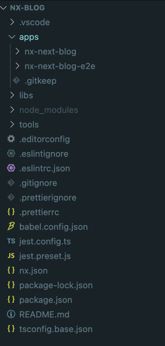Viewport: 165px width, 346px height.
Task: Open the .prettierrc file
Action: (39, 212)
